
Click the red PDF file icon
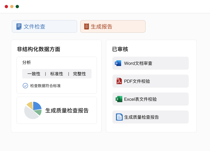click(119, 81)
